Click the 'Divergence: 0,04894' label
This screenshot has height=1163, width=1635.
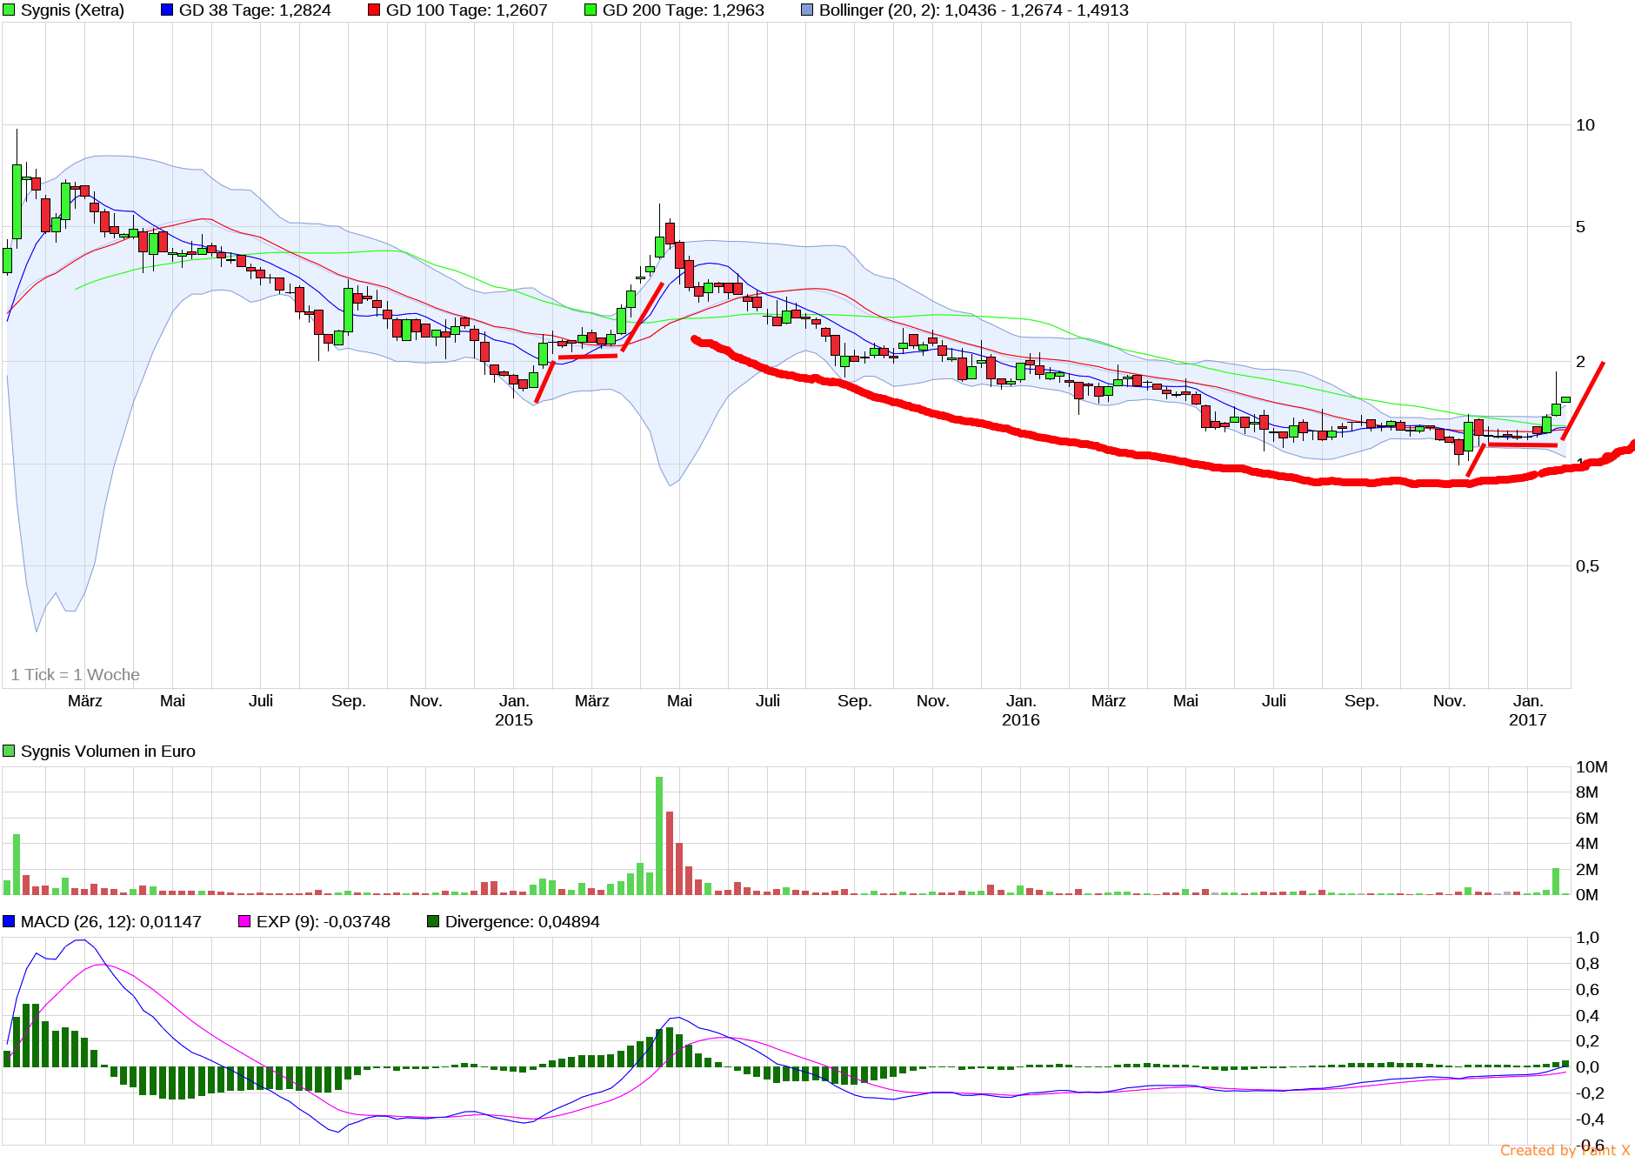[523, 922]
